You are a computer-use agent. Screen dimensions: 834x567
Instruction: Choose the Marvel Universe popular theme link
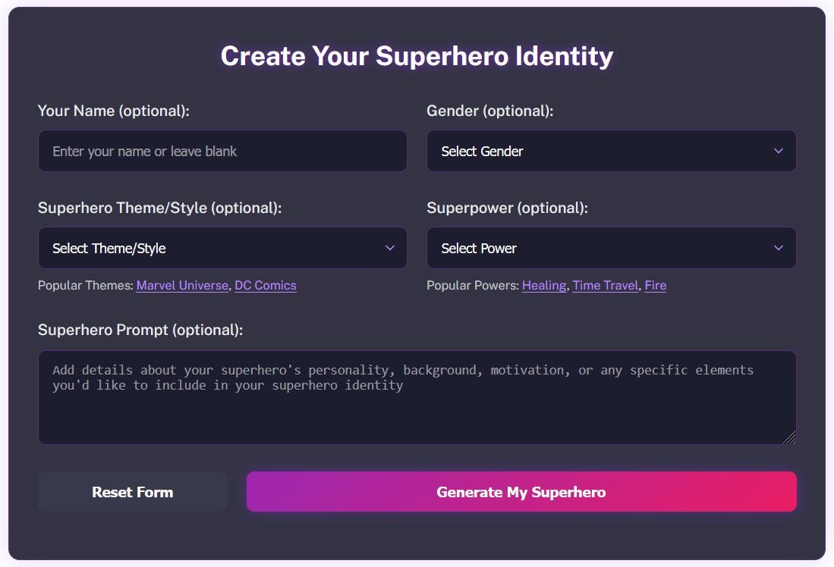click(x=182, y=286)
